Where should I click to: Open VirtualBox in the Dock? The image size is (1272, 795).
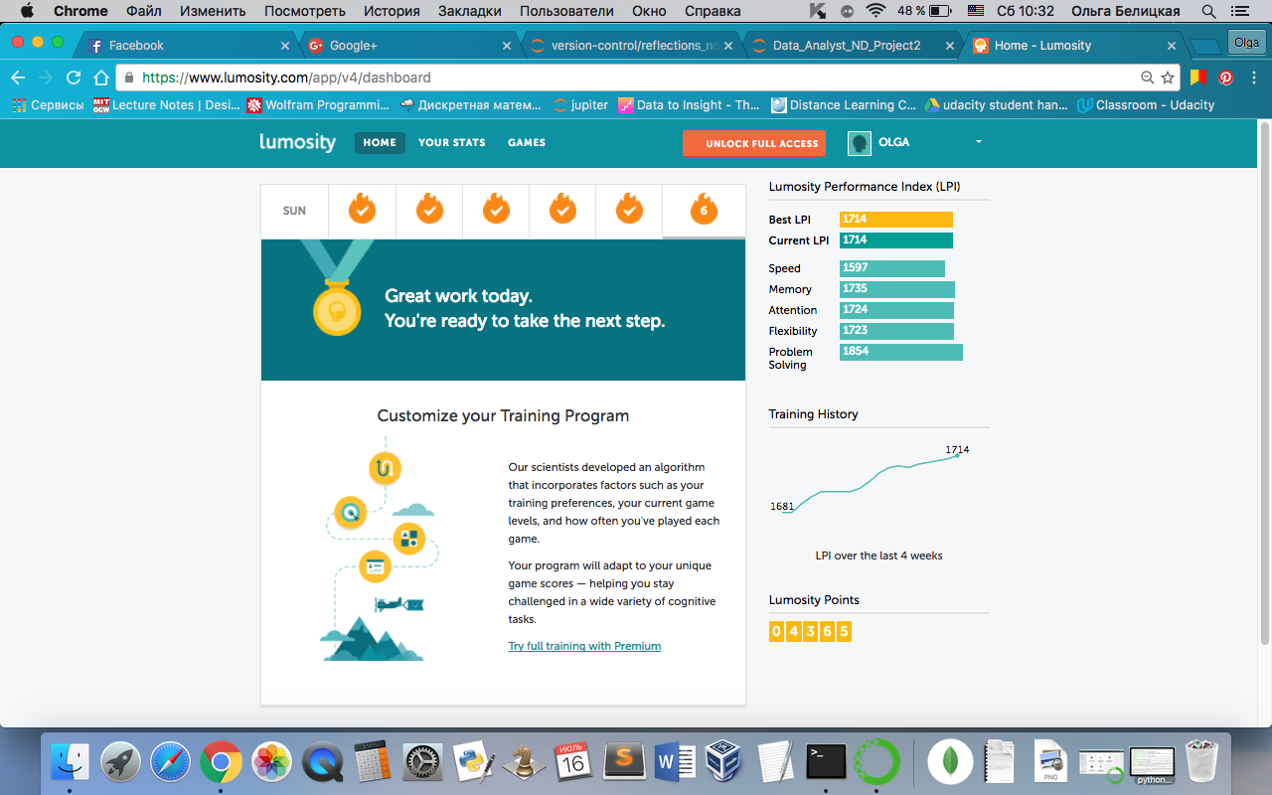point(724,762)
